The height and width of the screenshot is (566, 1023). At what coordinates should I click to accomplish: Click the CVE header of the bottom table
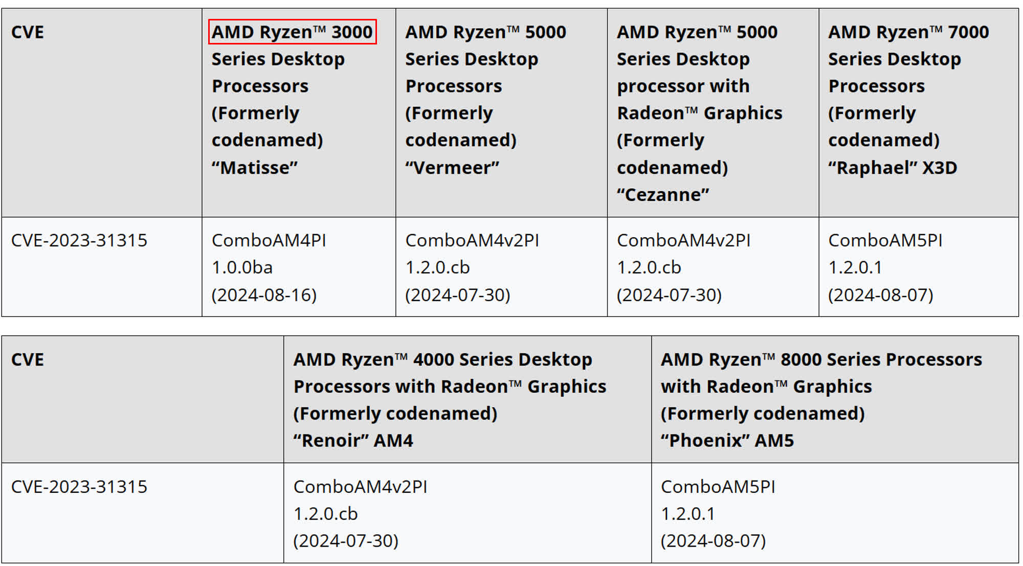(28, 359)
